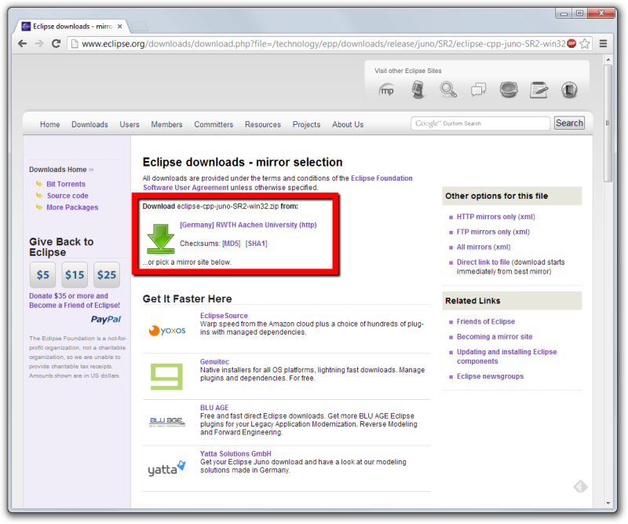This screenshot has height=524, width=628.
Task: Click the green Genuitec logo
Action: [x=166, y=376]
